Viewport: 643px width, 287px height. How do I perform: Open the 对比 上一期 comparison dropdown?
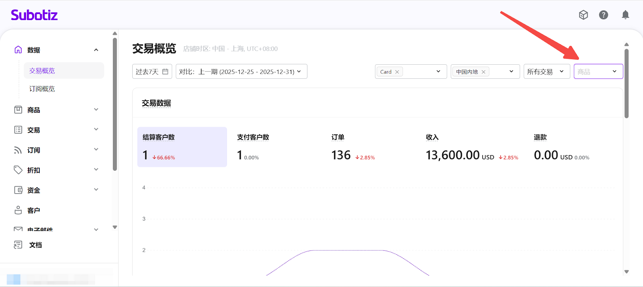click(241, 72)
